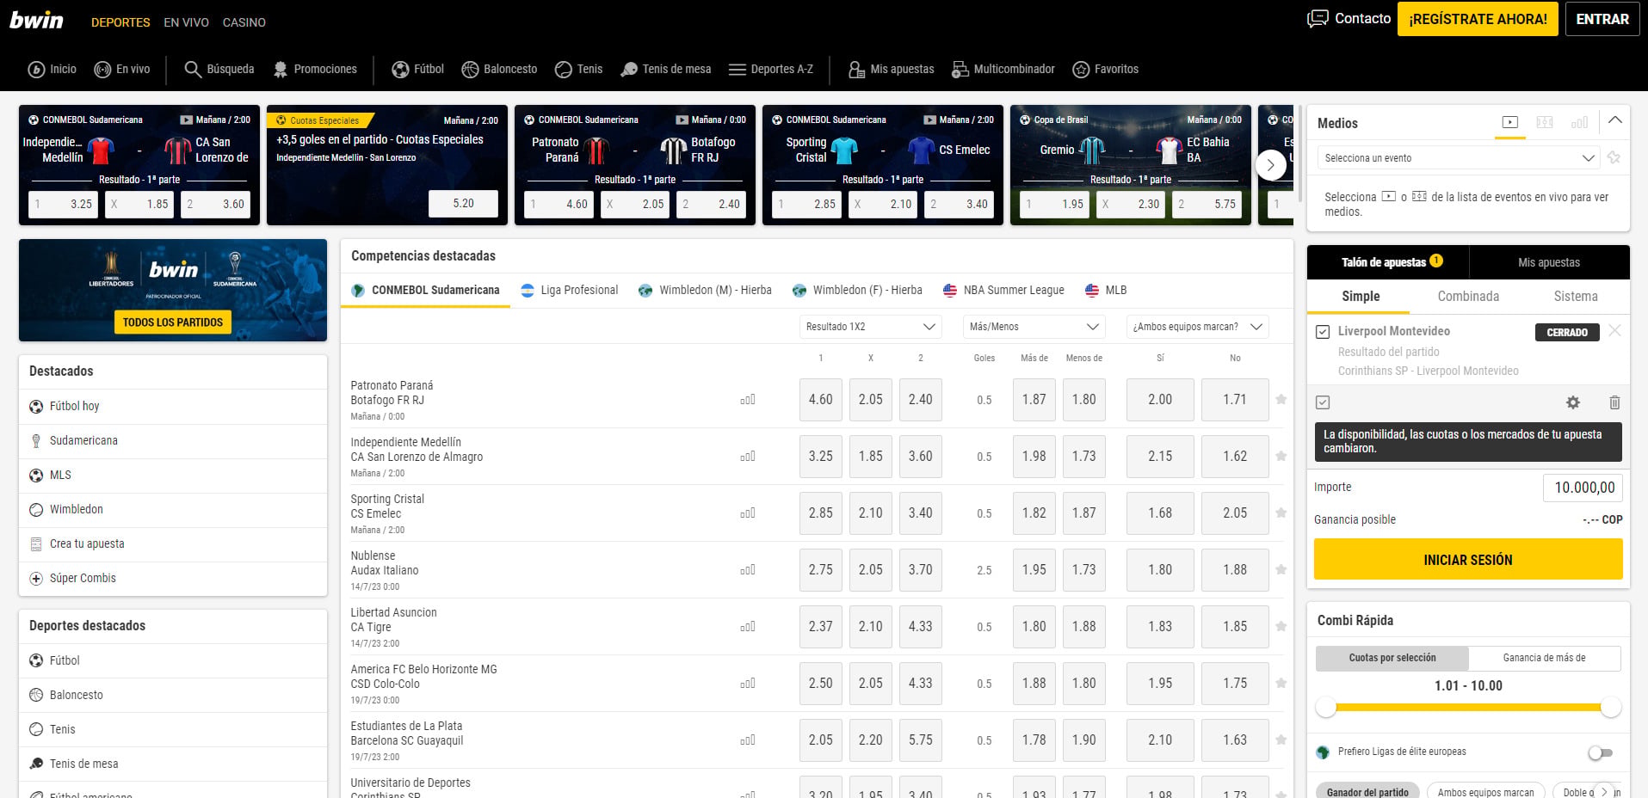Show the video stream view in Medios
1648x798 pixels.
(1510, 123)
